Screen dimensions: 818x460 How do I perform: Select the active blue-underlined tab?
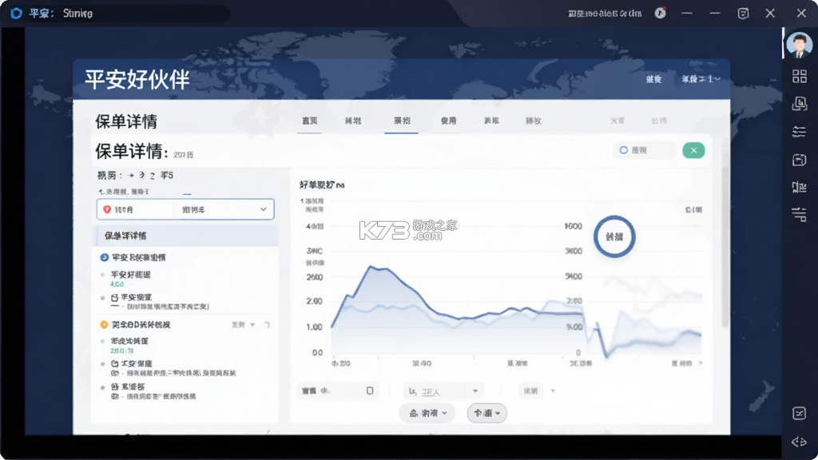(x=402, y=121)
